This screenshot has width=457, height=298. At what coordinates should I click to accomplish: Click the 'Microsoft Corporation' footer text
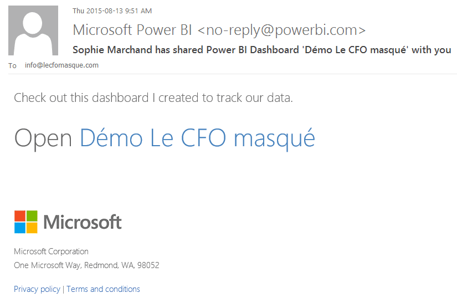click(x=51, y=251)
